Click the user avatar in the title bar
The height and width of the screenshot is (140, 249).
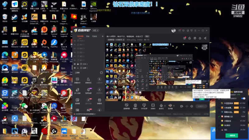pos(173,30)
